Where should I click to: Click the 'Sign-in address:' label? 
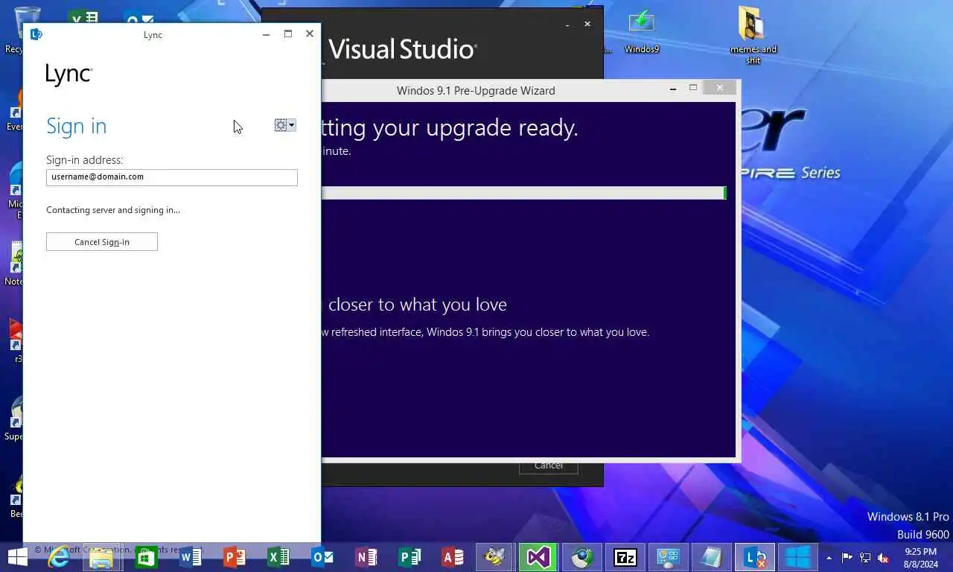(x=85, y=160)
